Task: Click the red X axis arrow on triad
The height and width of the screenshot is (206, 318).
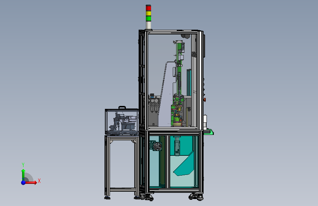Action: (x=31, y=183)
